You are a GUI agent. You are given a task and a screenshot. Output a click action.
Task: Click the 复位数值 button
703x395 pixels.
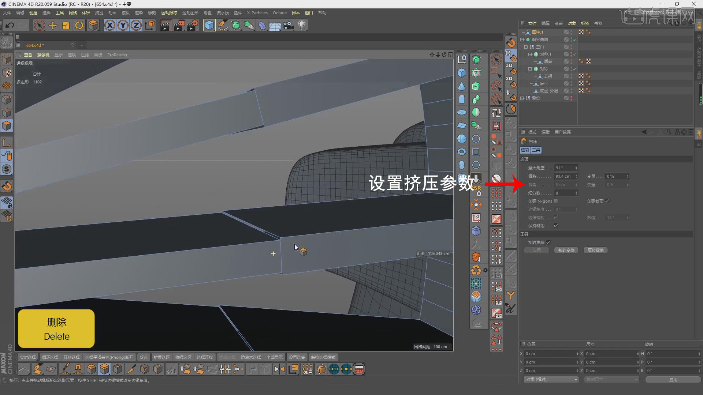[x=595, y=250]
